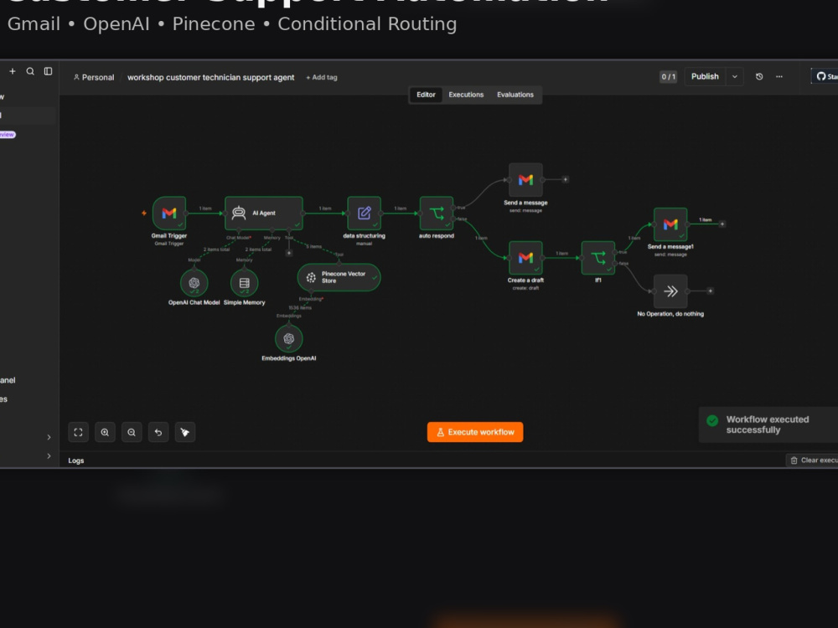
Task: Click the GitHub Star button
Action: [x=825, y=76]
